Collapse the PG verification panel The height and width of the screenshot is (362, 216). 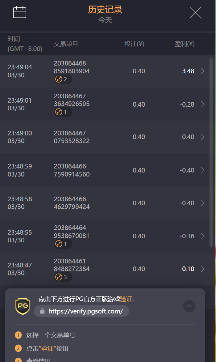pos(189,306)
